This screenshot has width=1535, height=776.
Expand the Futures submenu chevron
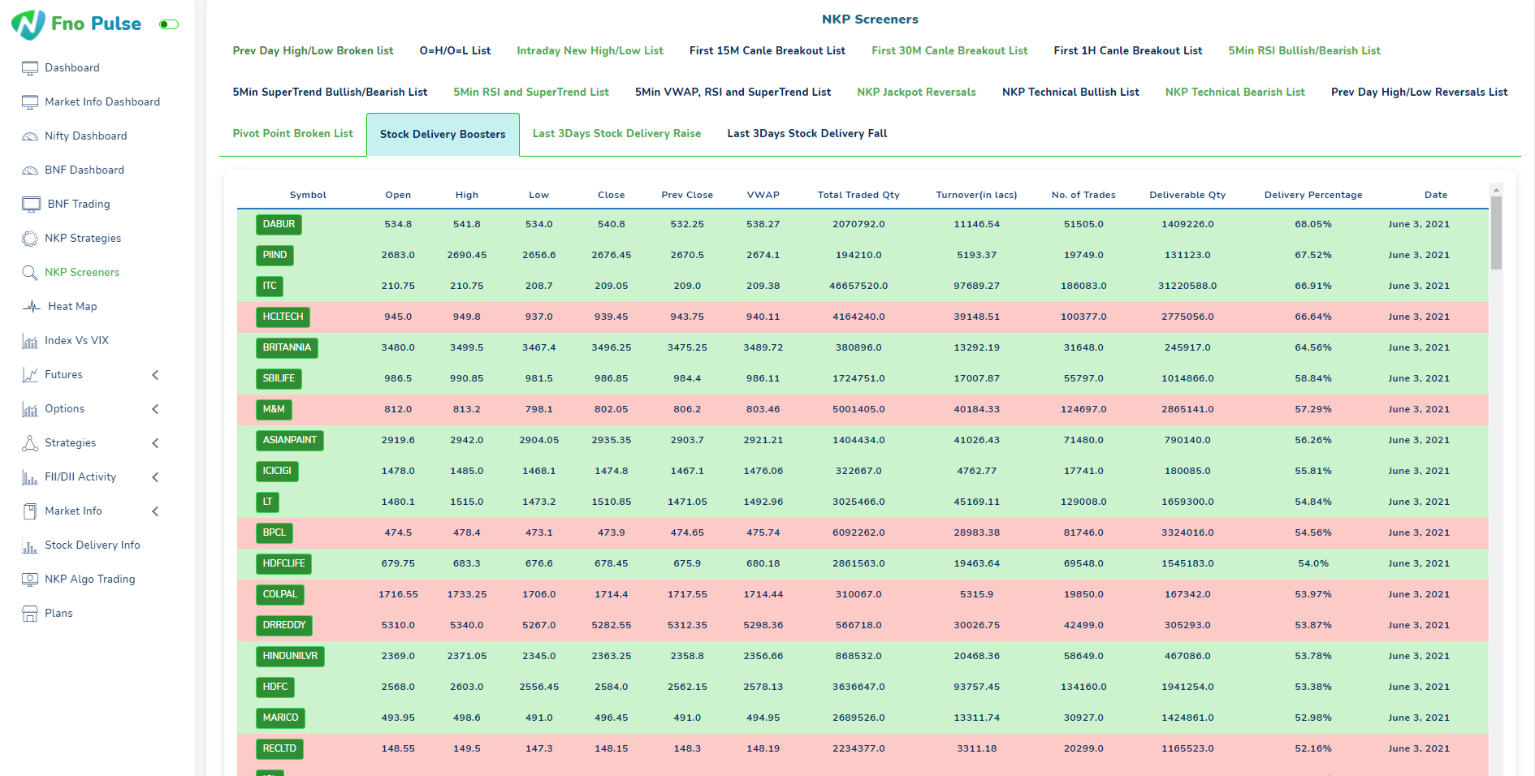tap(155, 375)
